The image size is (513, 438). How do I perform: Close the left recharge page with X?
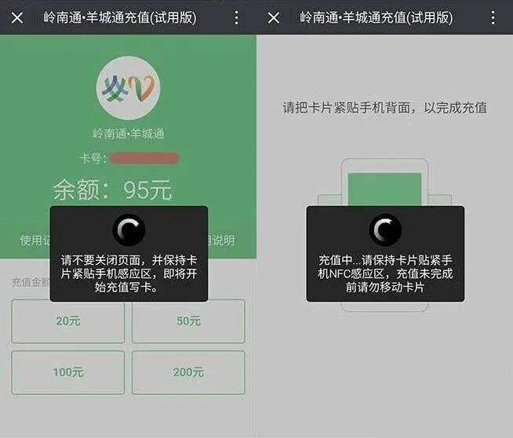click(x=17, y=18)
